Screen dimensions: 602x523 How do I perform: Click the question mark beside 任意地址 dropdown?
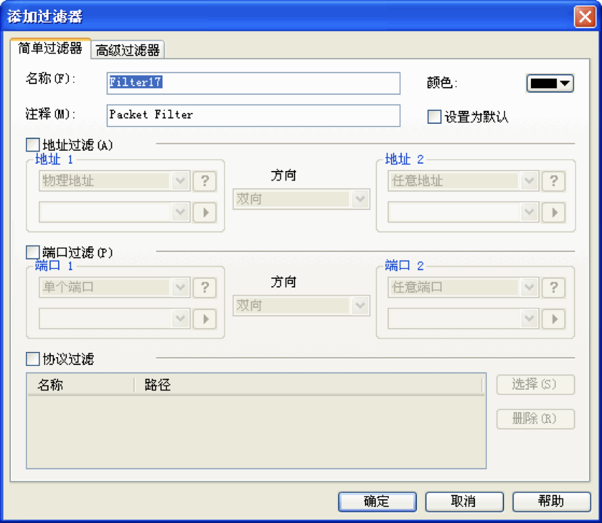[553, 180]
